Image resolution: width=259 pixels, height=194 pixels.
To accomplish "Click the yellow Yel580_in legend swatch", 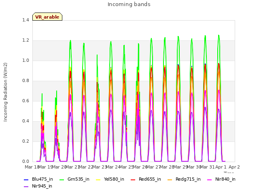I will [98, 179].
